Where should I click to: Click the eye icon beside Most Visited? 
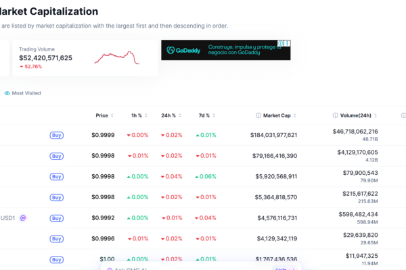tap(7, 93)
